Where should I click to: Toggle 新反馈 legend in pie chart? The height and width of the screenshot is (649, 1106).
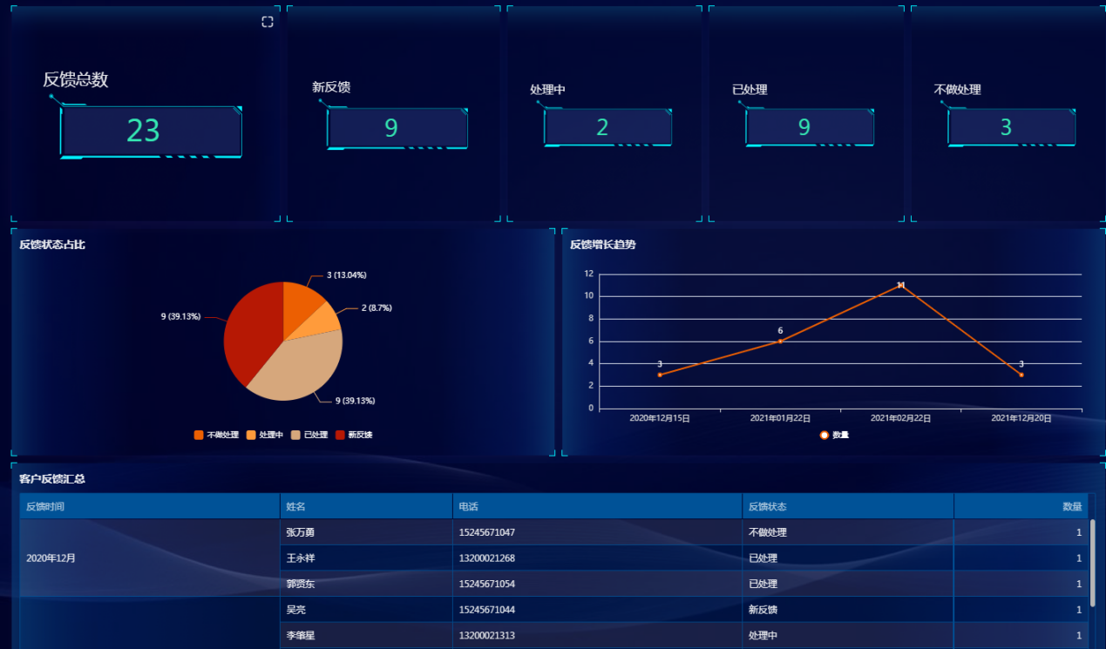340,435
